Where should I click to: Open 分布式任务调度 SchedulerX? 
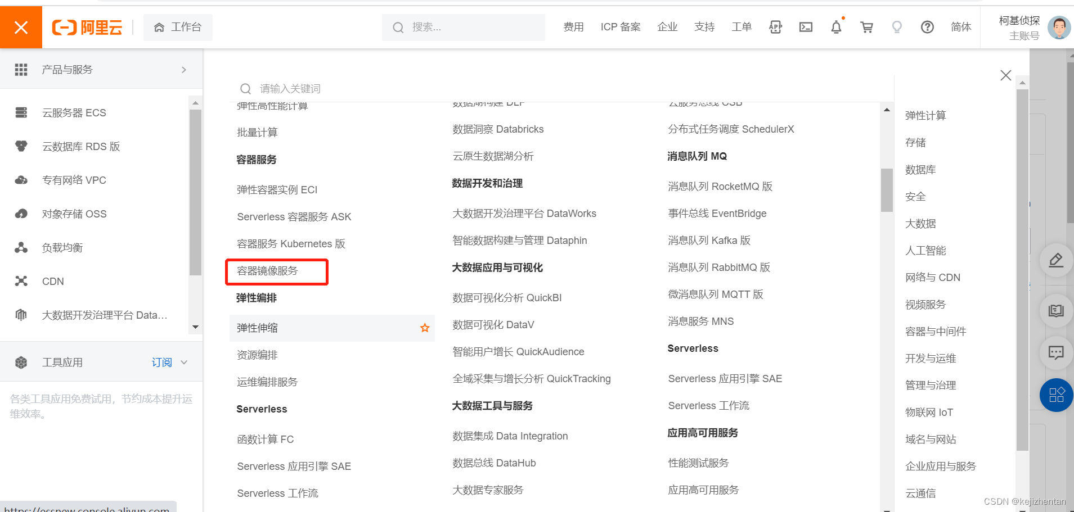click(x=731, y=129)
